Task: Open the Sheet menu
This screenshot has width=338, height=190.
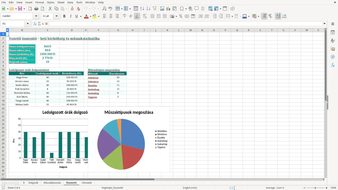Action: tap(61, 2)
